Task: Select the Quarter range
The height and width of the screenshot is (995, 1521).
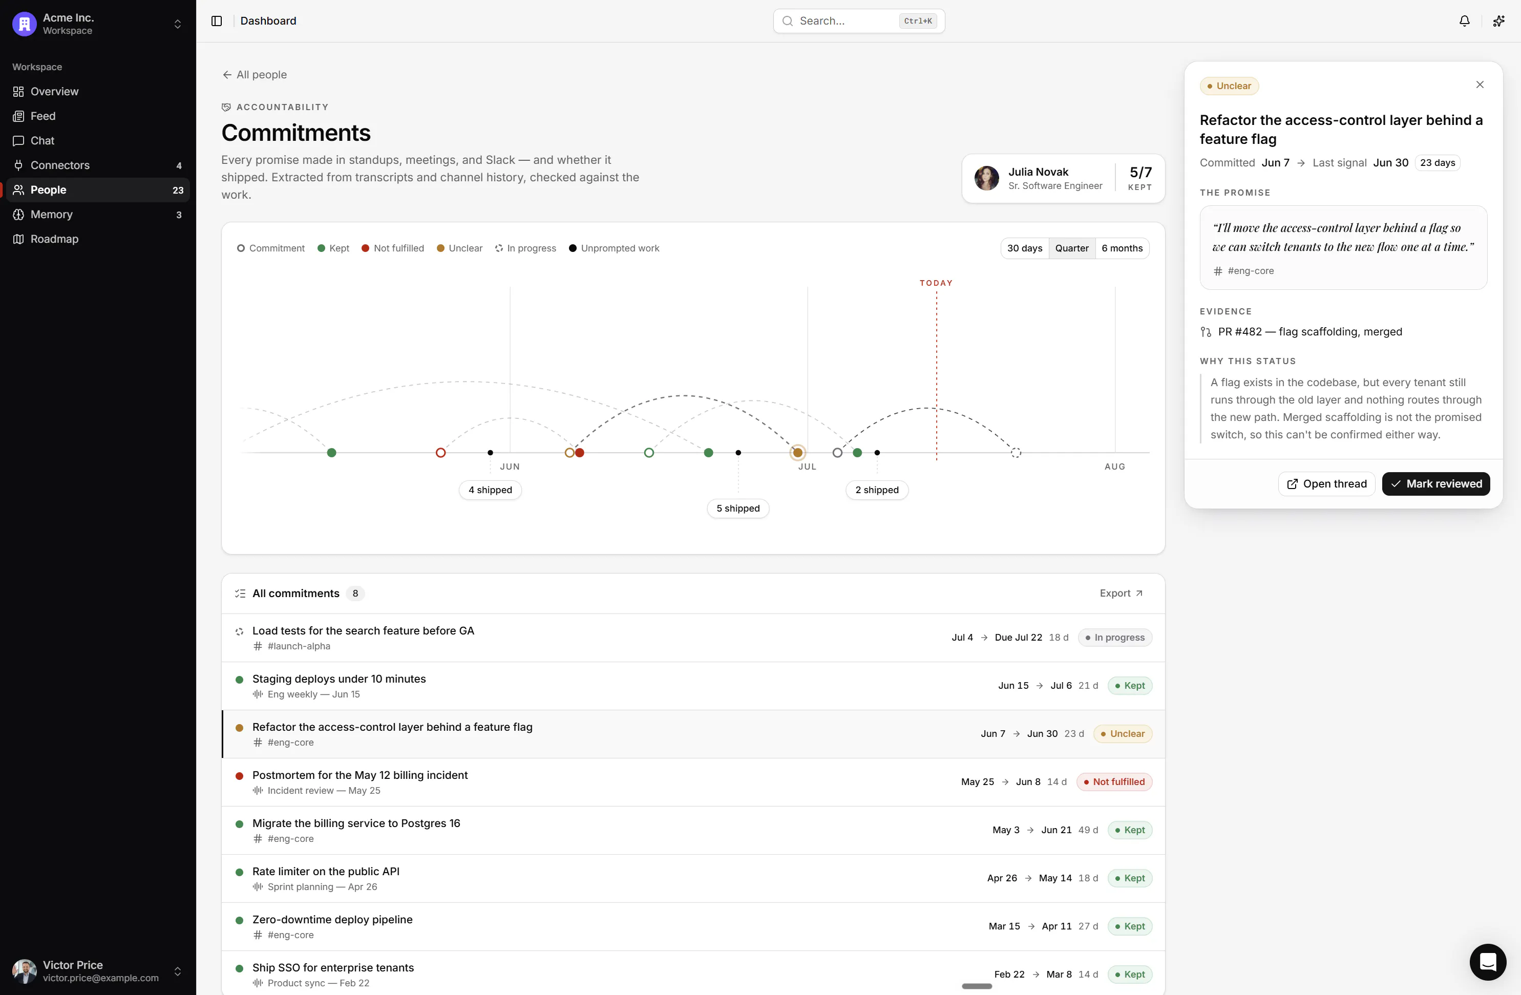Action: [1072, 248]
